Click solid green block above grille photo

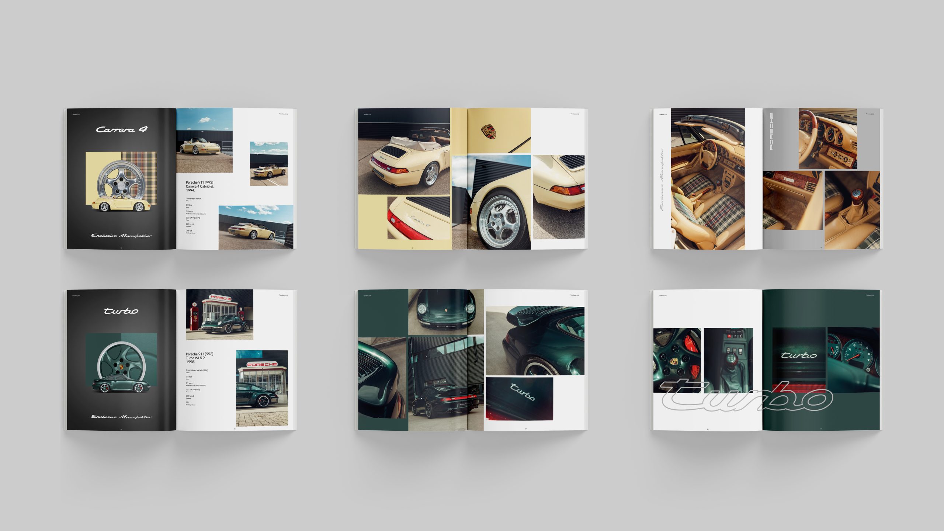383,313
